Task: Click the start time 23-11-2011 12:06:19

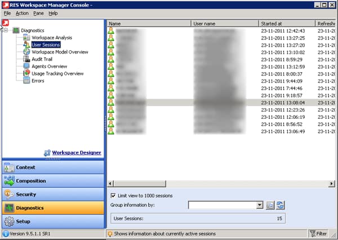Action: pos(283,117)
